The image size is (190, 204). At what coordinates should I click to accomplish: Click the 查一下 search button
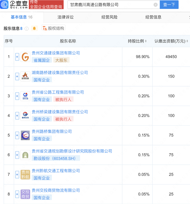[x=169, y=5]
